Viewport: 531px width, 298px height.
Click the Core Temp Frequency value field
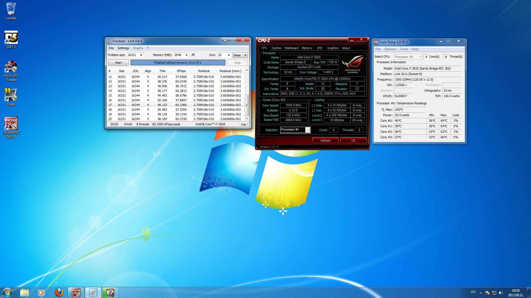click(428, 80)
